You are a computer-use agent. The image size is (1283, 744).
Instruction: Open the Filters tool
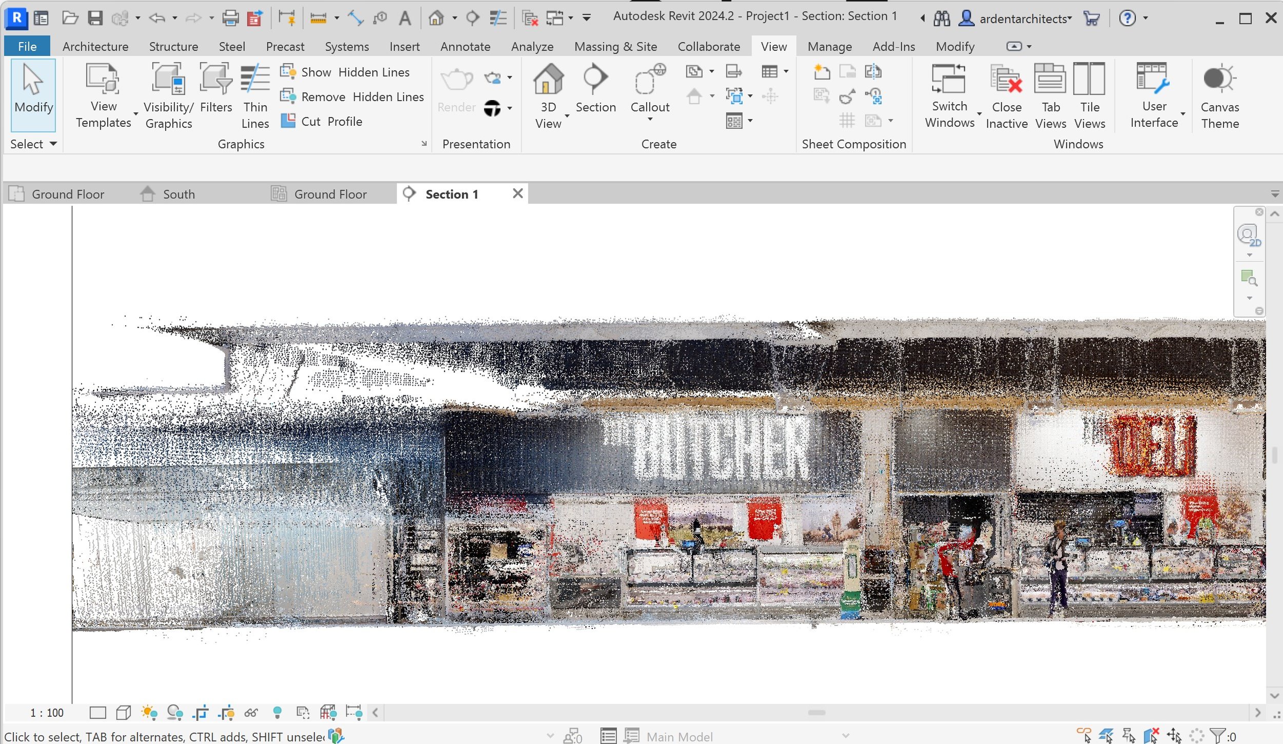point(216,88)
